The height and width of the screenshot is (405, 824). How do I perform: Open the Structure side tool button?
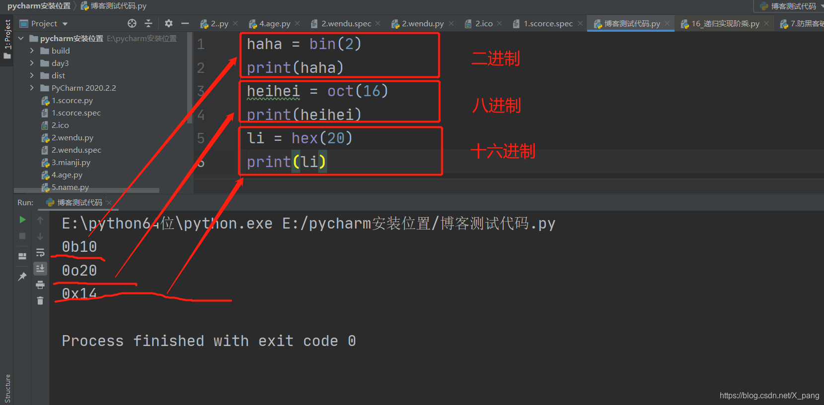(7, 389)
